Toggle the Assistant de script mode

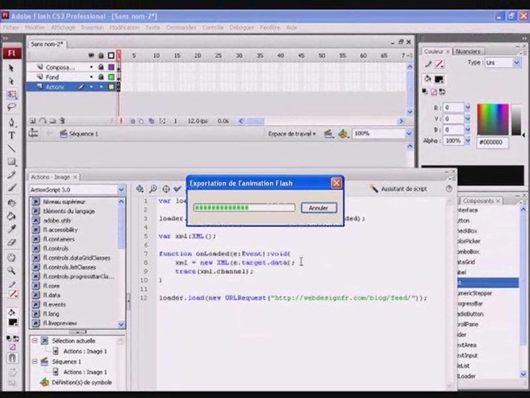point(398,189)
